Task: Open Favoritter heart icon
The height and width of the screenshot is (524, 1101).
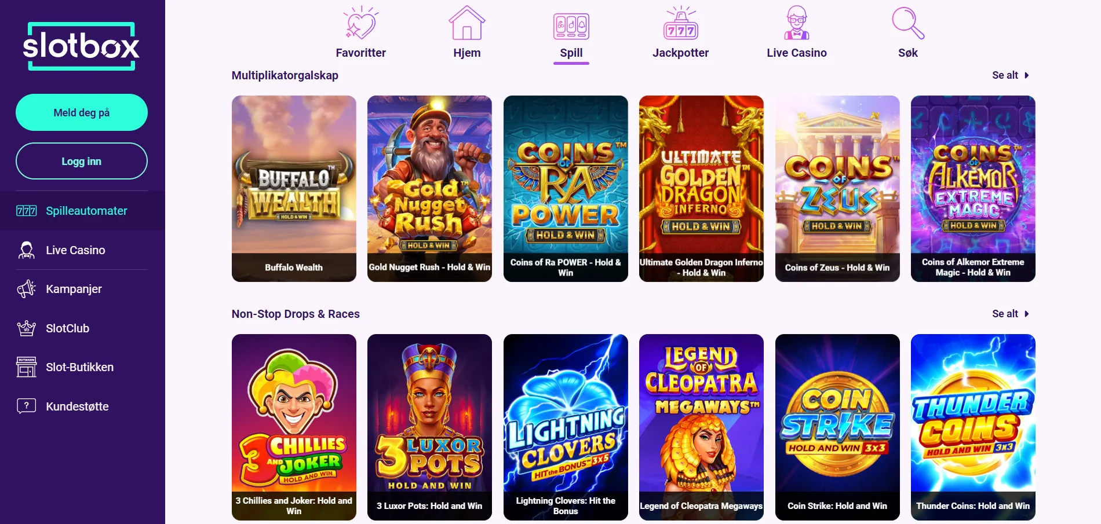Action: [360, 23]
